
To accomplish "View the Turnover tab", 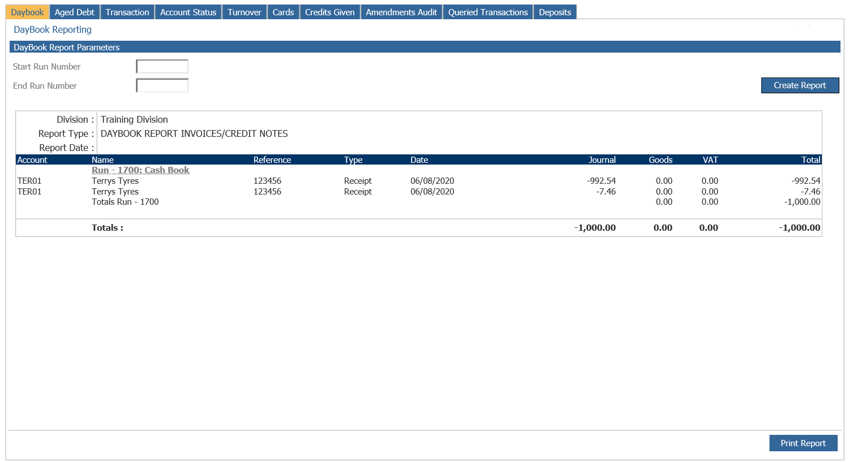I will pyautogui.click(x=244, y=11).
